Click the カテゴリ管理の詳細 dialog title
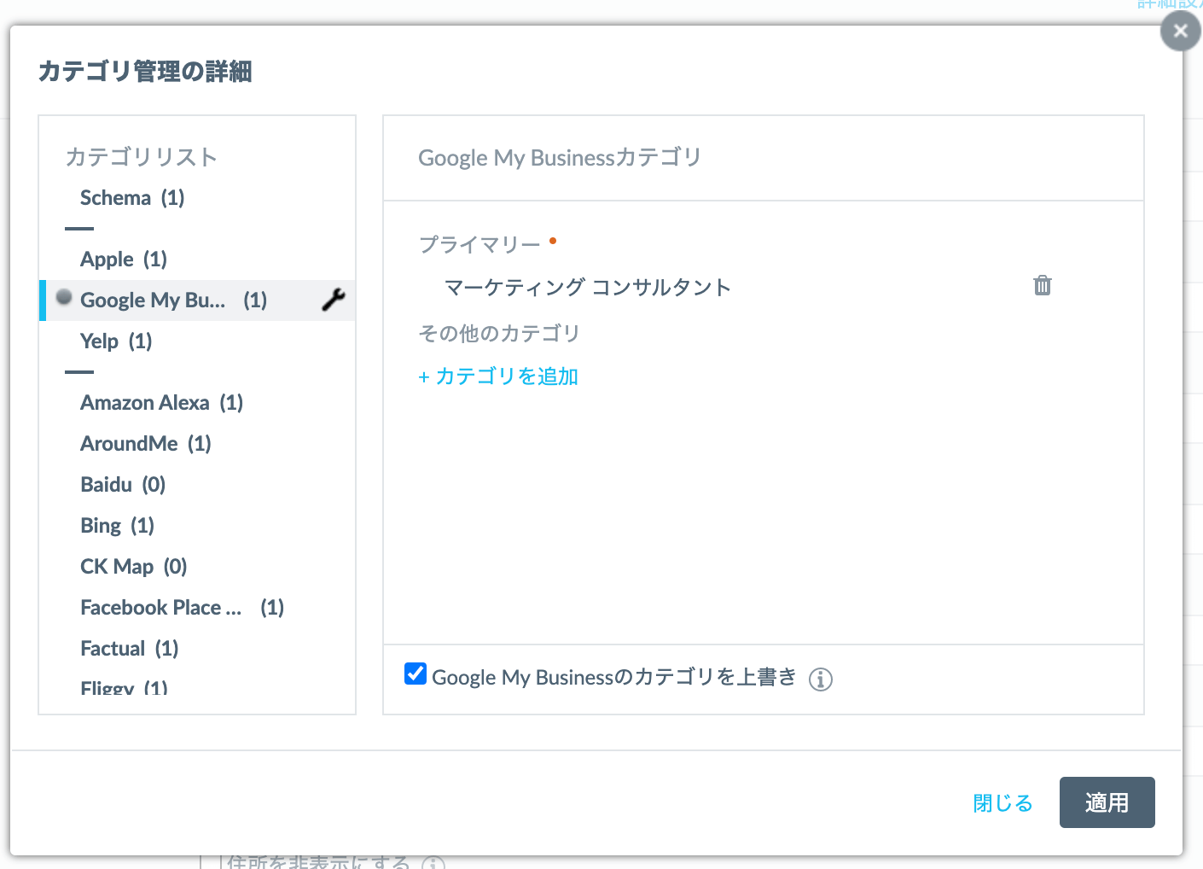Screen dimensions: 1203x869 coord(145,71)
